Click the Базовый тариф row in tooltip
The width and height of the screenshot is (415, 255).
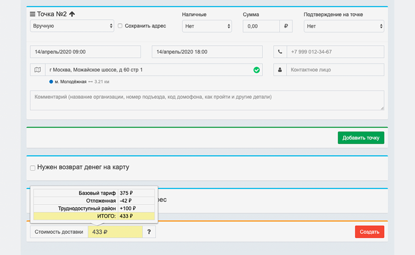point(94,193)
